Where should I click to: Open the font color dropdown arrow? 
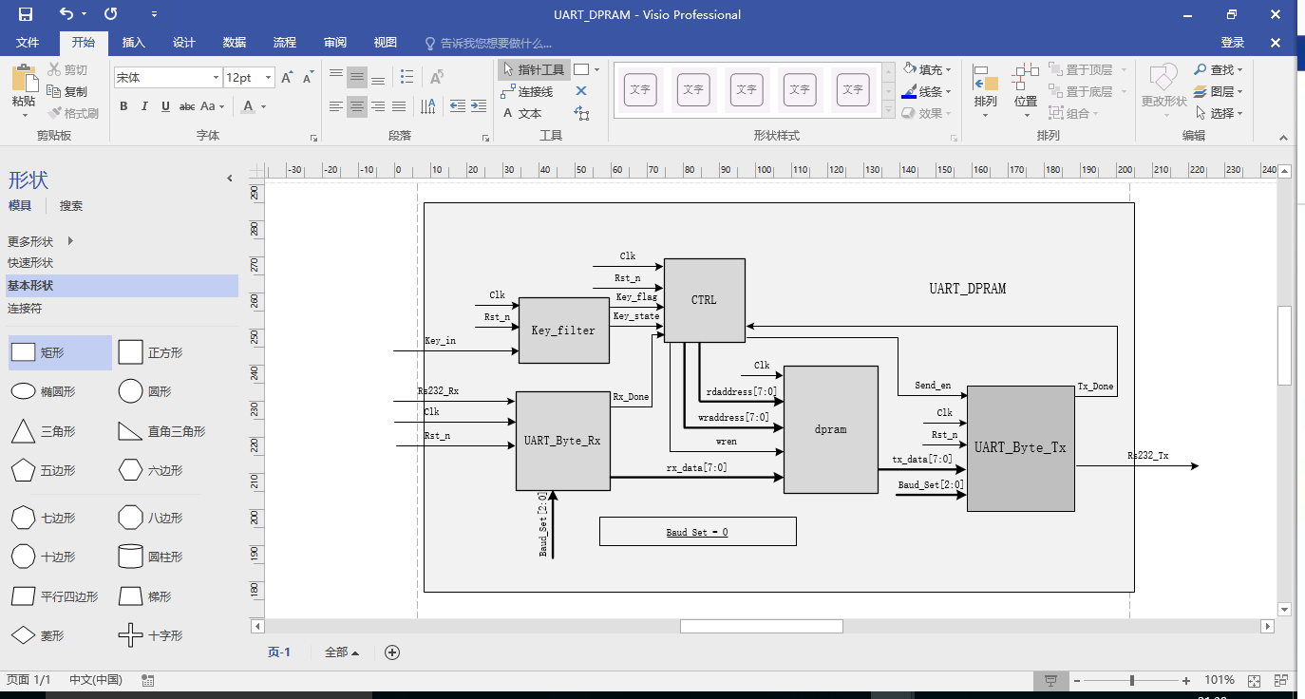264,106
